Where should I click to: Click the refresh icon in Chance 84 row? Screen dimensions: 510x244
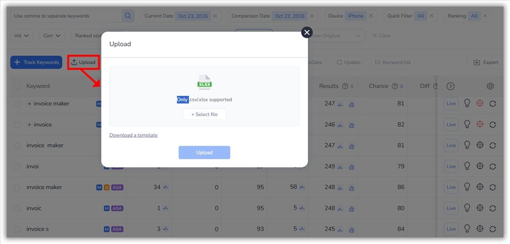[493, 229]
